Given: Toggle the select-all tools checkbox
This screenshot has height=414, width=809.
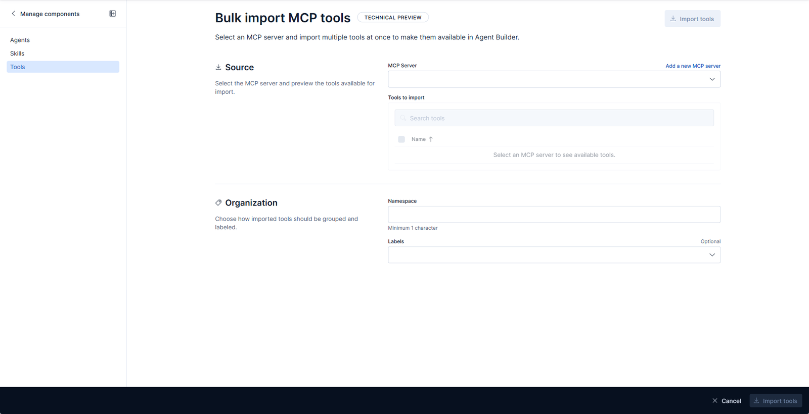Looking at the screenshot, I should (401, 139).
